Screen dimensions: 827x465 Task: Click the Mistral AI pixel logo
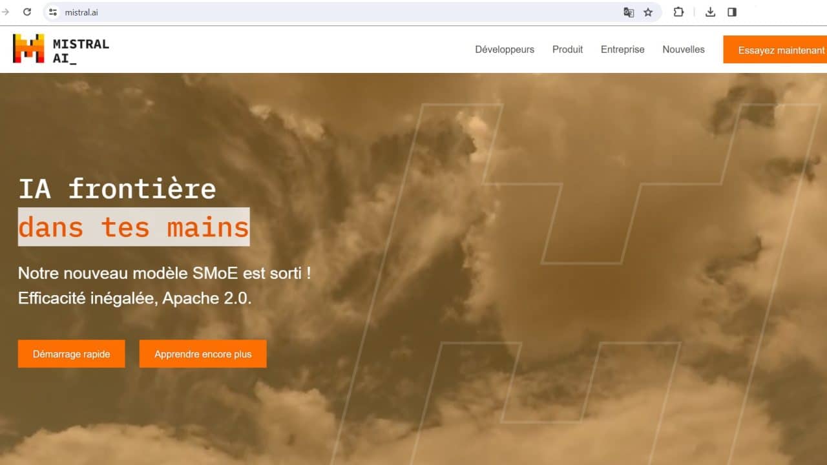coord(28,48)
